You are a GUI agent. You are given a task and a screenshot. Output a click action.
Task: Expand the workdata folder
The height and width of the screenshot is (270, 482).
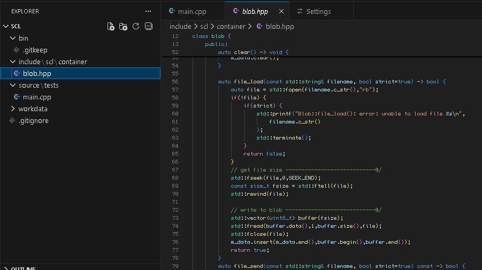(x=13, y=109)
